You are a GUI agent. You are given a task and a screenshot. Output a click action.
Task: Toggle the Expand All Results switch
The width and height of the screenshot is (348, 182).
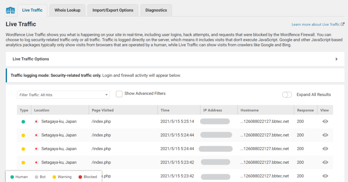point(287,95)
